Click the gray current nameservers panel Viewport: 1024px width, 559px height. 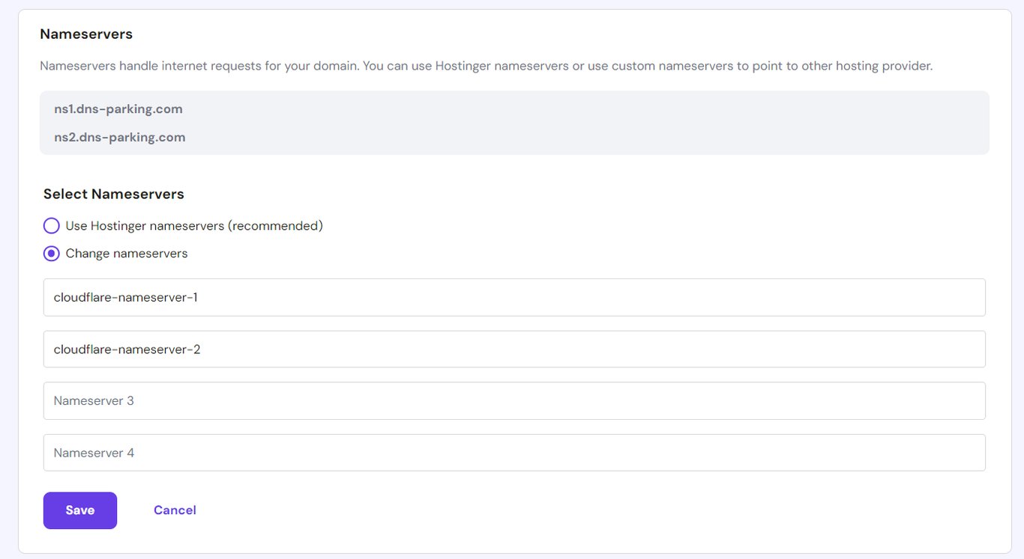click(x=514, y=123)
